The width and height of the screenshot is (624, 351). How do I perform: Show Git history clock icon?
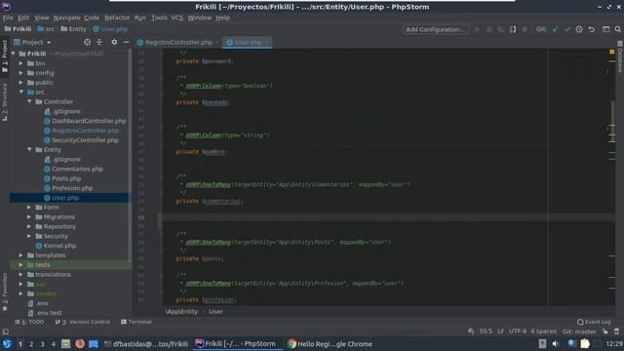[x=579, y=29]
